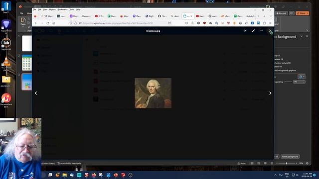Image resolution: width=319 pixels, height=179 pixels.
Task: Switch to Normal view icon in status bar
Action: coord(252,163)
